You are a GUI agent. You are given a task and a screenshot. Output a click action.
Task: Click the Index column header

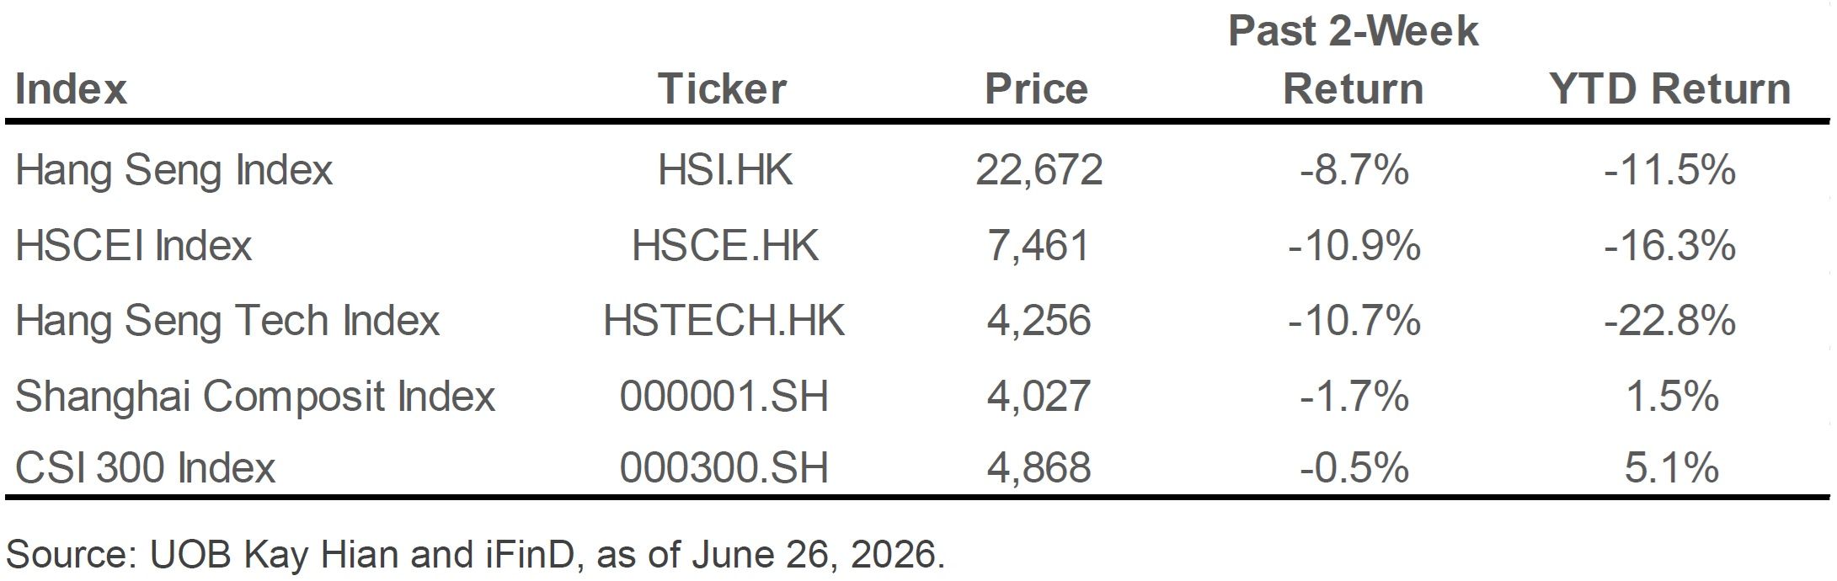(x=71, y=89)
